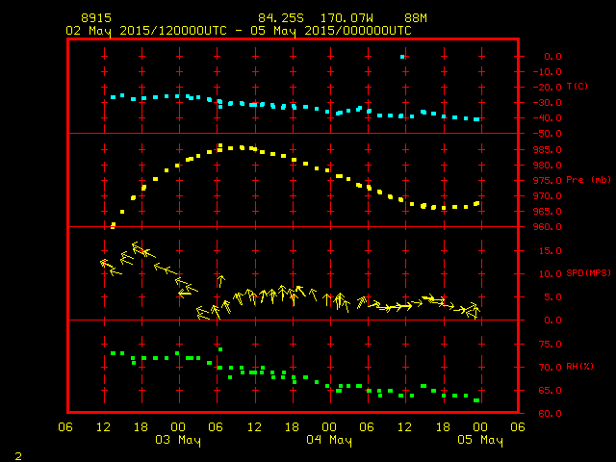Click the isolated cyan temperature outlier point
Image resolution: width=616 pixels, height=462 pixels.
click(x=402, y=57)
